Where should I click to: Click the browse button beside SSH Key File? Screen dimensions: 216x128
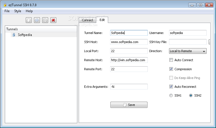point(209,42)
